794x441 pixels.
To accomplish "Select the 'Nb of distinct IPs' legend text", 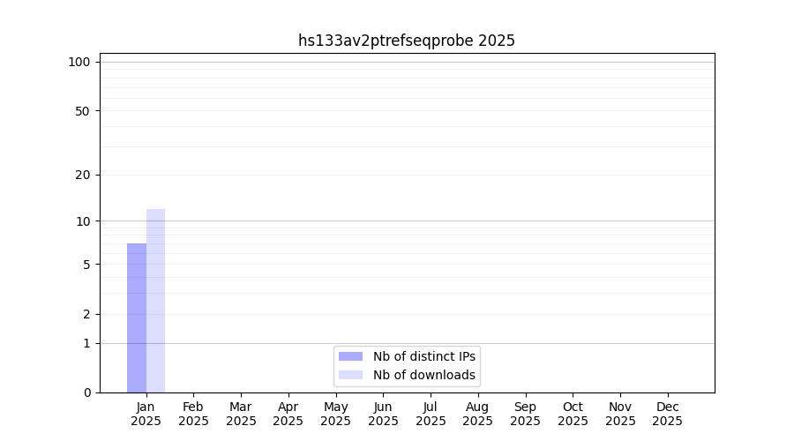I will pos(423,356).
